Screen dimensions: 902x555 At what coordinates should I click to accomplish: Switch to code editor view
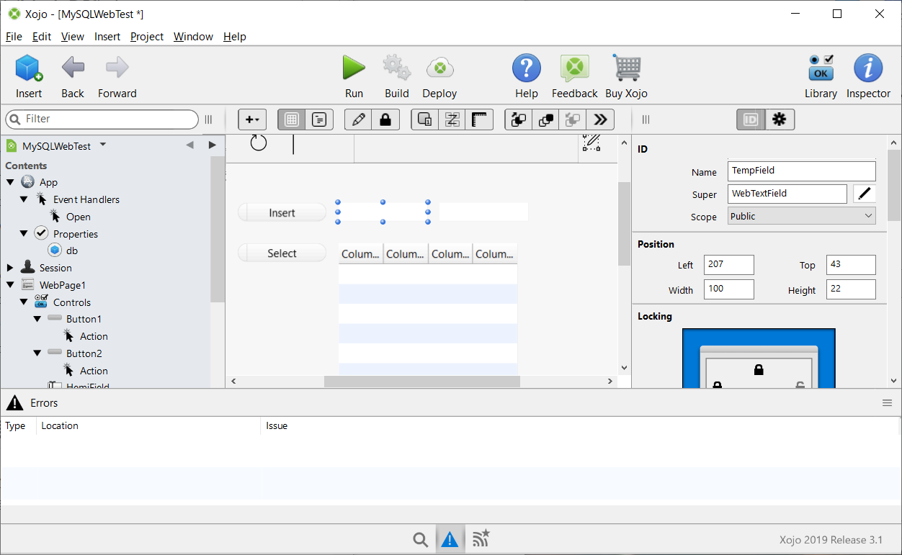(x=319, y=119)
